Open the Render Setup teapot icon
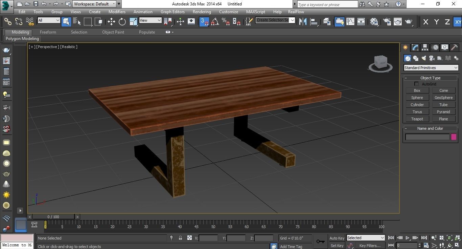 click(x=387, y=21)
